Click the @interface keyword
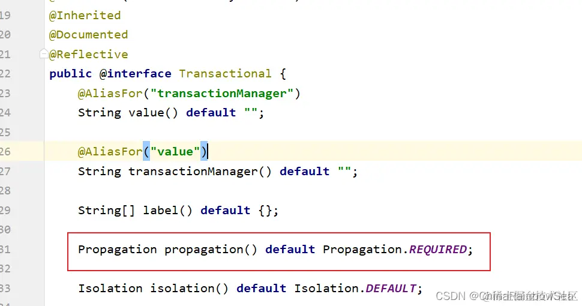The image size is (582, 306). click(136, 74)
